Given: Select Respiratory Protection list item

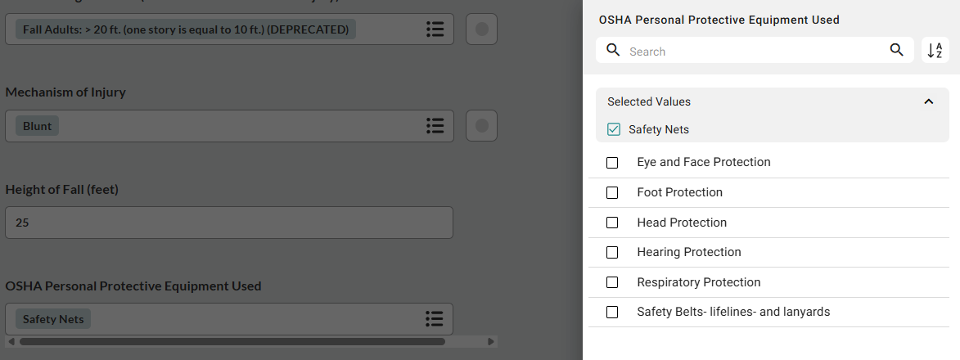Looking at the screenshot, I should pos(698,282).
